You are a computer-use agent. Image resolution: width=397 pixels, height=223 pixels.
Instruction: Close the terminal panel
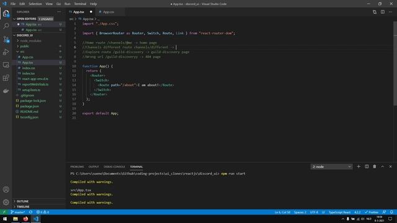(390, 167)
